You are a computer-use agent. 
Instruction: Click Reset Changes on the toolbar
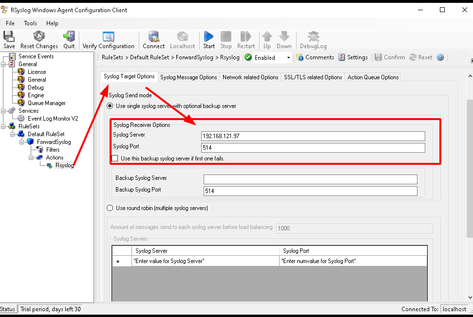(x=39, y=39)
